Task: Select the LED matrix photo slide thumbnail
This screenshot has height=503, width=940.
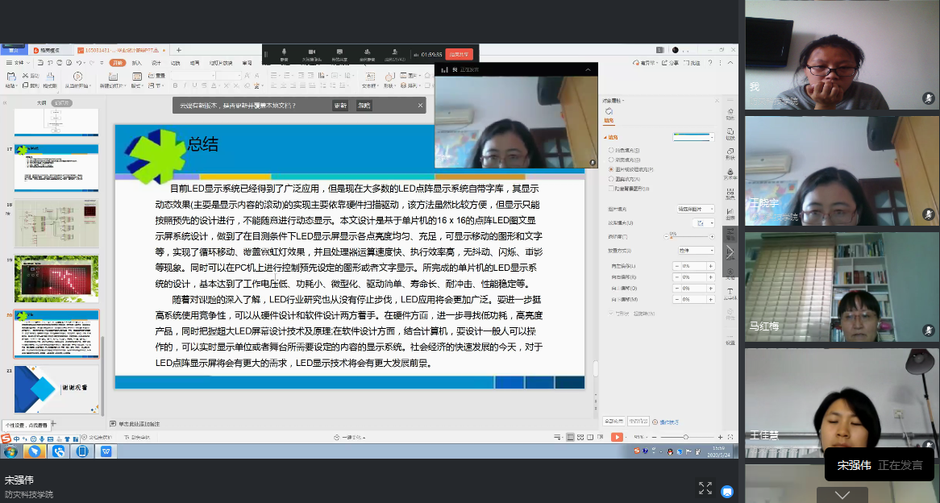Action: pos(56,278)
